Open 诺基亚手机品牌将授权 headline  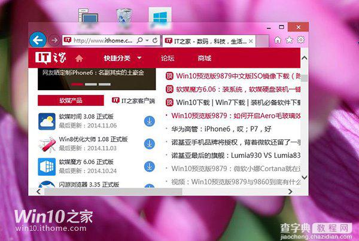[x=236, y=142]
